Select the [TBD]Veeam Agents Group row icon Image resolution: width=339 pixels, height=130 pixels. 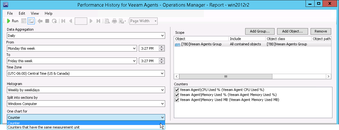178,44
